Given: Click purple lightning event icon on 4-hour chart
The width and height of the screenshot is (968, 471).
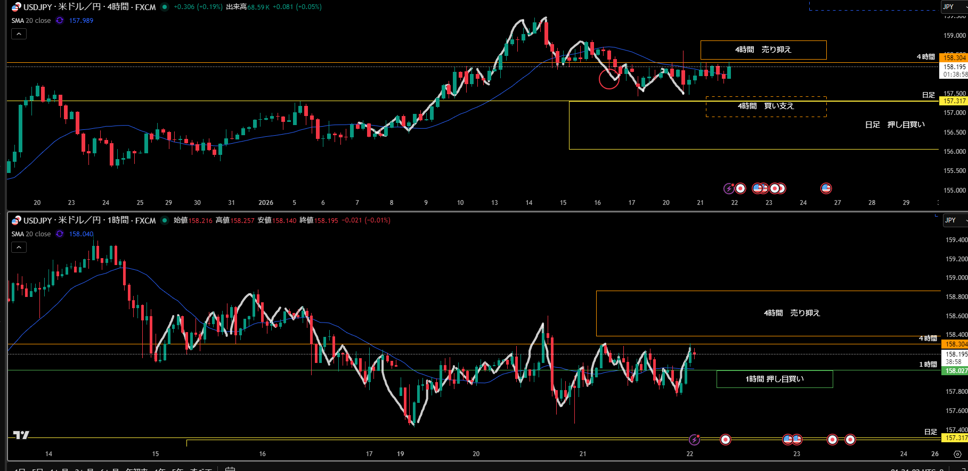Looking at the screenshot, I should (x=729, y=188).
